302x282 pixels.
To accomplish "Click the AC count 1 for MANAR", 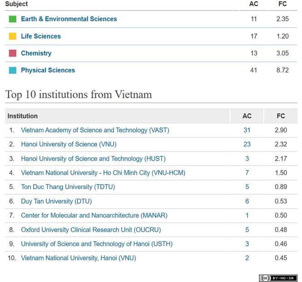I will [x=247, y=215].
